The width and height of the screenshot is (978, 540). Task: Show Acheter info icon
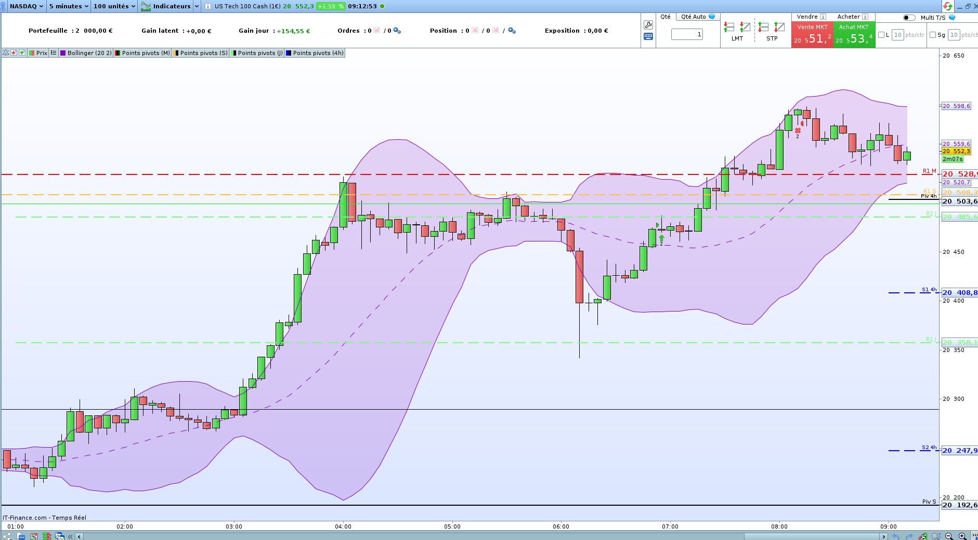(865, 17)
